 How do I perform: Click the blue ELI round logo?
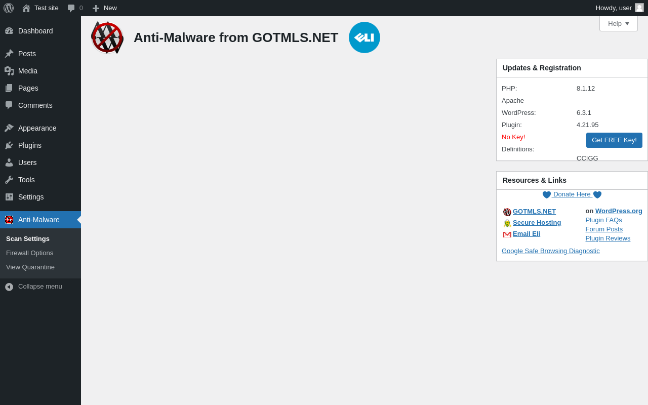(x=364, y=37)
